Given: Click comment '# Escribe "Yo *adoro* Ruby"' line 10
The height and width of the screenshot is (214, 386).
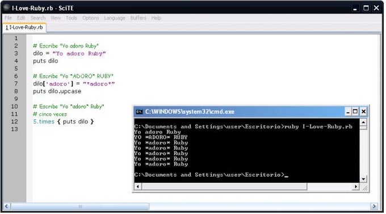Looking at the screenshot, I should (x=69, y=106).
